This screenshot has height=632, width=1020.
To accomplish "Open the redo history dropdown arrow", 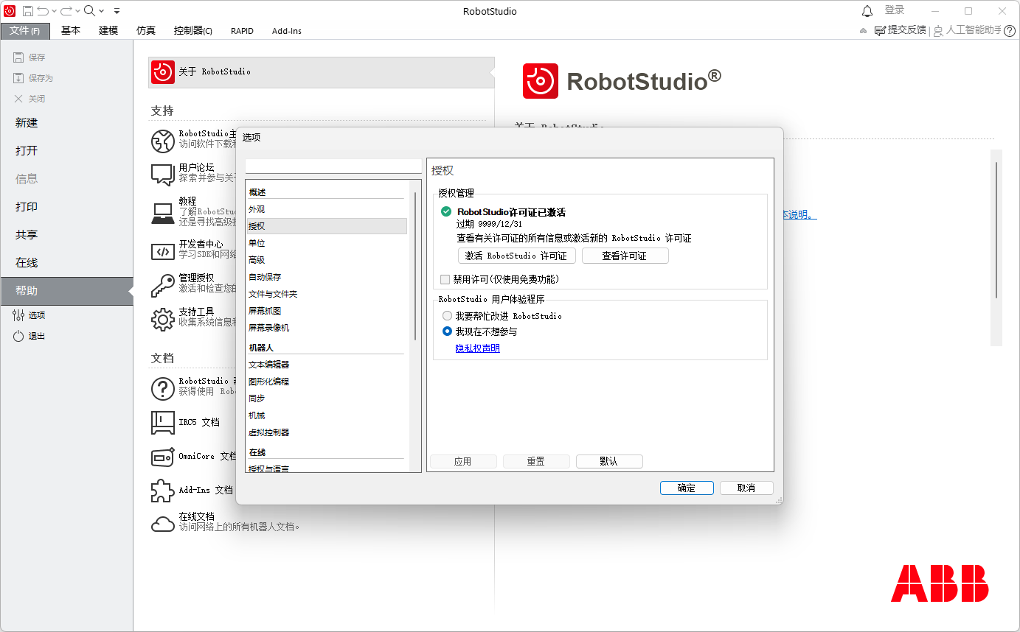I will pos(77,11).
